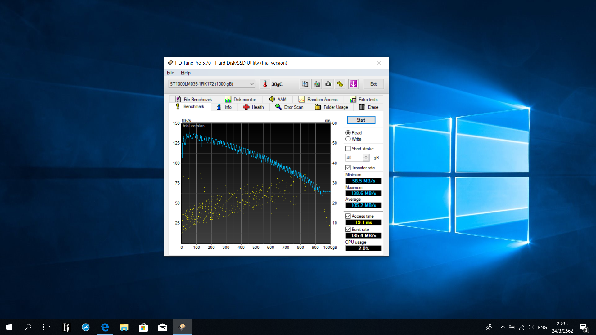This screenshot has width=596, height=335.
Task: Open the Wi-Fi network tray icon
Action: click(522, 327)
